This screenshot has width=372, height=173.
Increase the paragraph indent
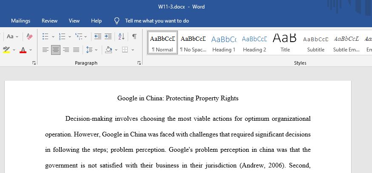point(108,37)
